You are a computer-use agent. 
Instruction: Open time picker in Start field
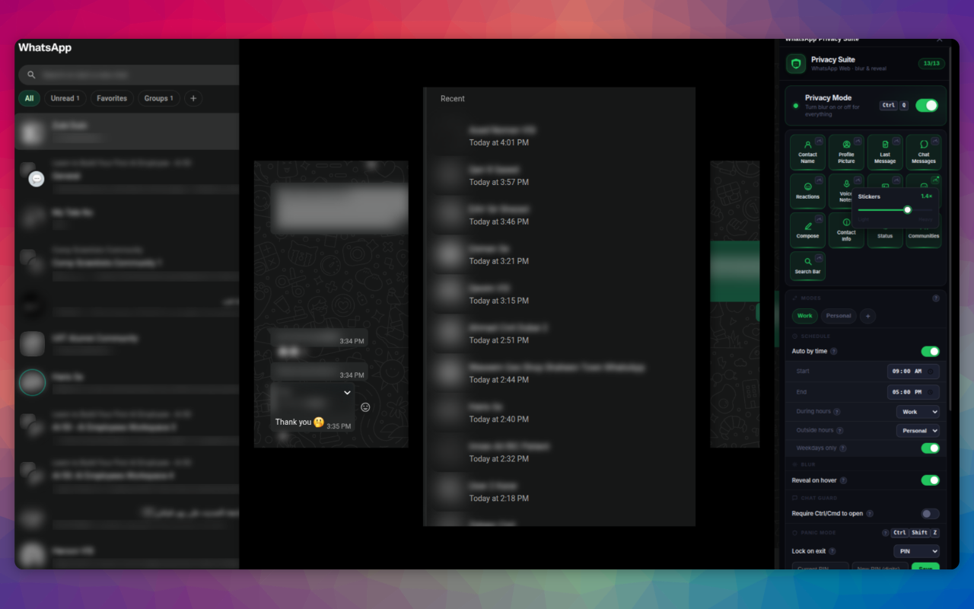931,371
